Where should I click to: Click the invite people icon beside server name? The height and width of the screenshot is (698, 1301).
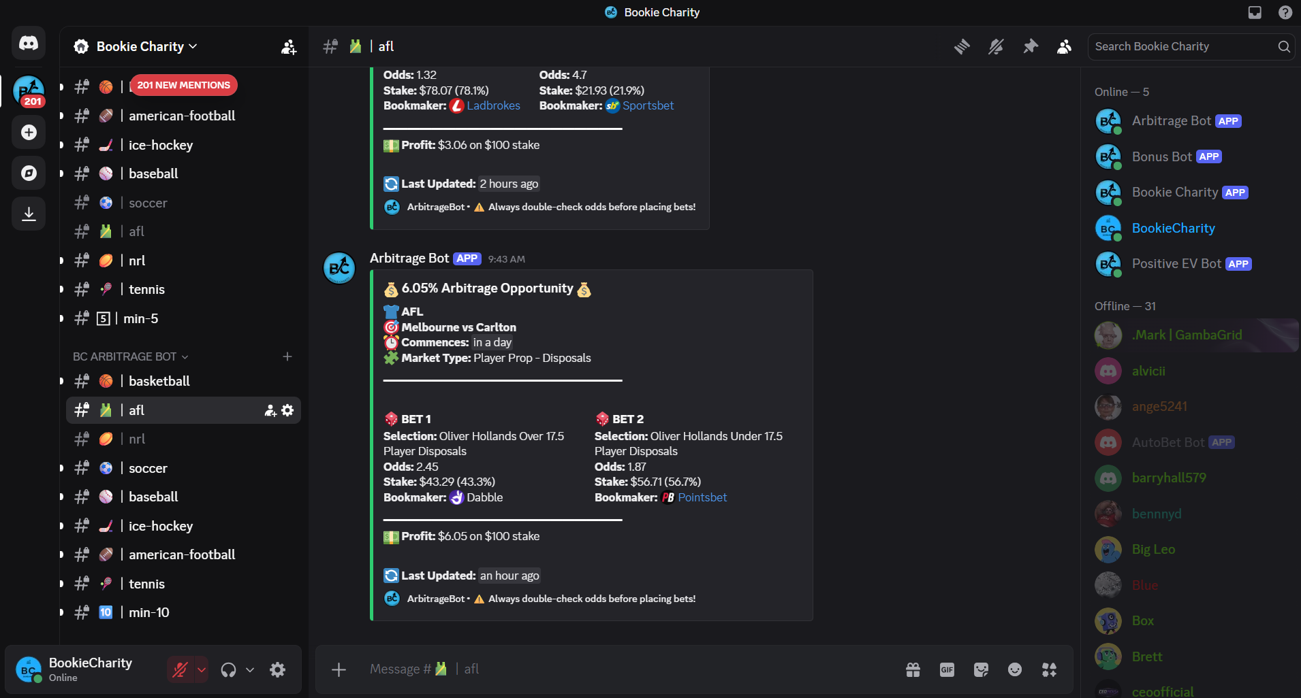289,46
